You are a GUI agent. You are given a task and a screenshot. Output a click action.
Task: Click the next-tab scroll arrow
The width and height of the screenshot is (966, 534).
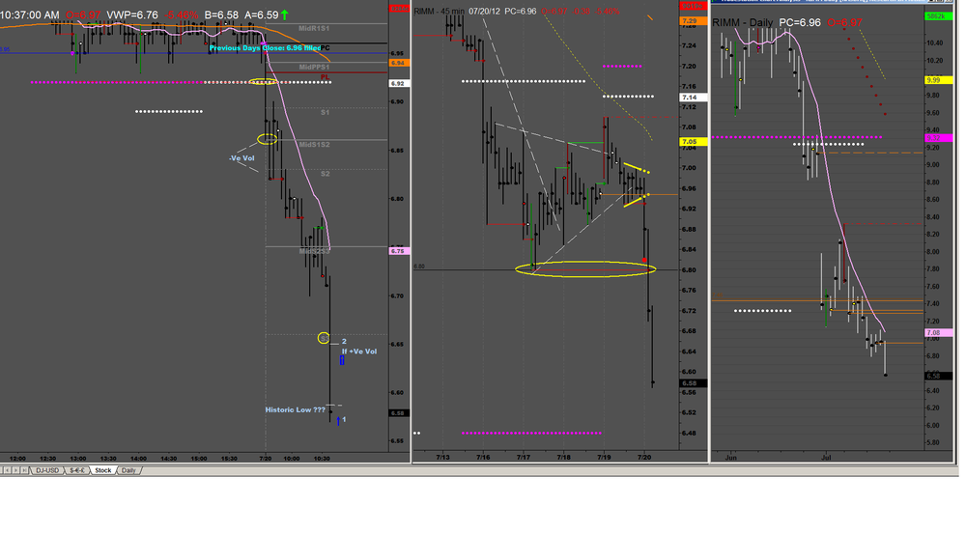pyautogui.click(x=16, y=470)
